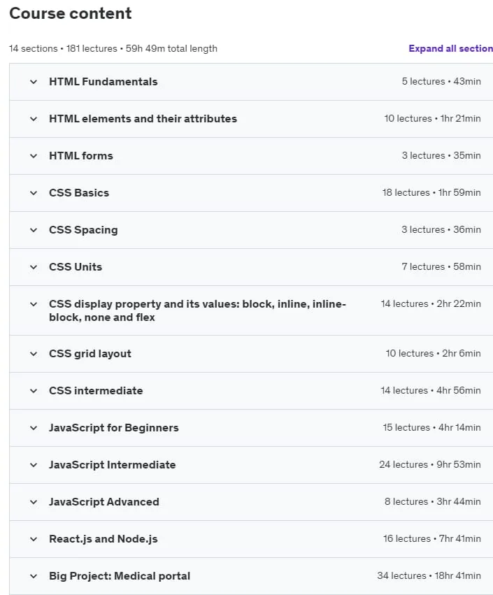
Task: Click chevron beside JavaScript for Beginners
Action: click(34, 428)
